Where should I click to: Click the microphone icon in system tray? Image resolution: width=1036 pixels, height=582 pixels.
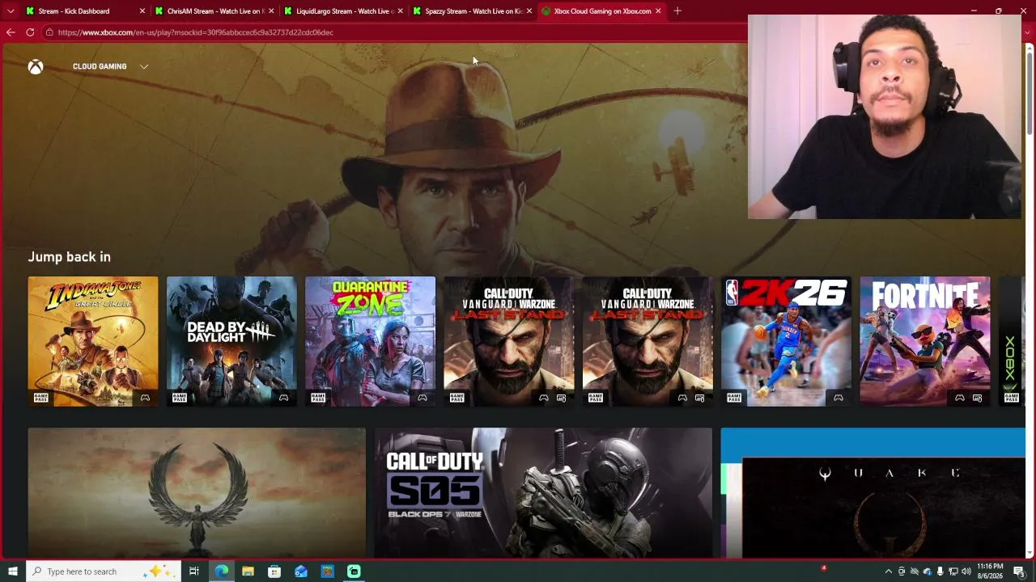(940, 571)
